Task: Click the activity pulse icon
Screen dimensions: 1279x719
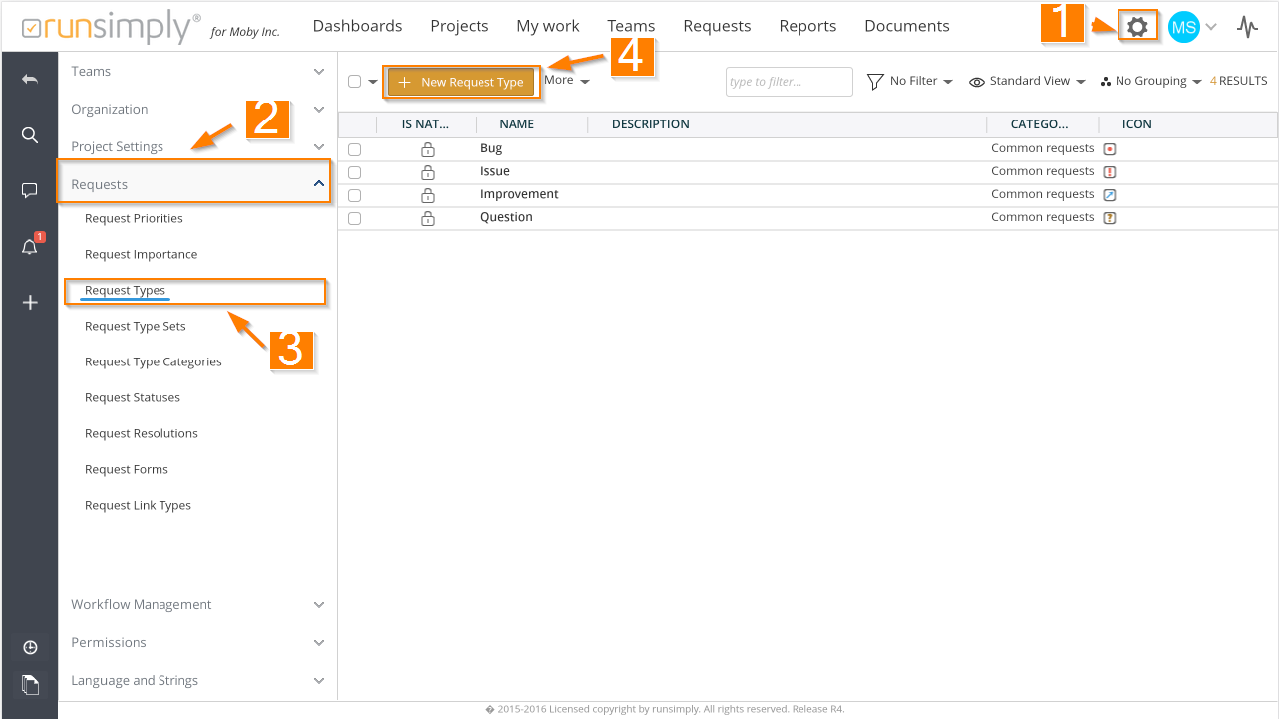Action: [x=1247, y=27]
